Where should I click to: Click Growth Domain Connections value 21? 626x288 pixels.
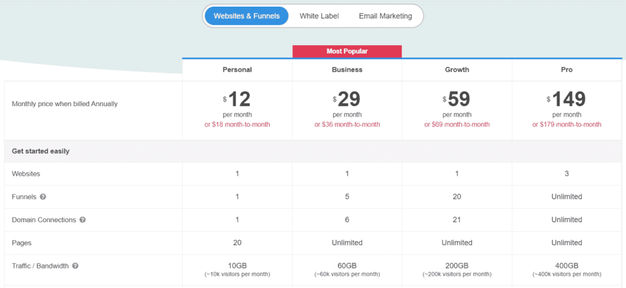457,220
